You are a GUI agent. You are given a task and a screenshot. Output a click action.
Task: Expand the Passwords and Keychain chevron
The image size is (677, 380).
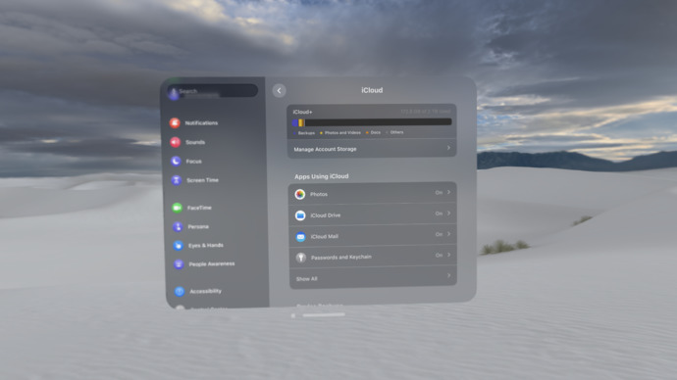(449, 255)
